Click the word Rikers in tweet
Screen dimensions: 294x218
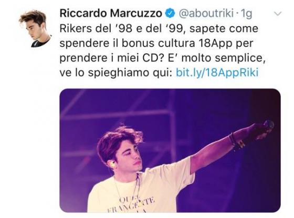coord(76,28)
